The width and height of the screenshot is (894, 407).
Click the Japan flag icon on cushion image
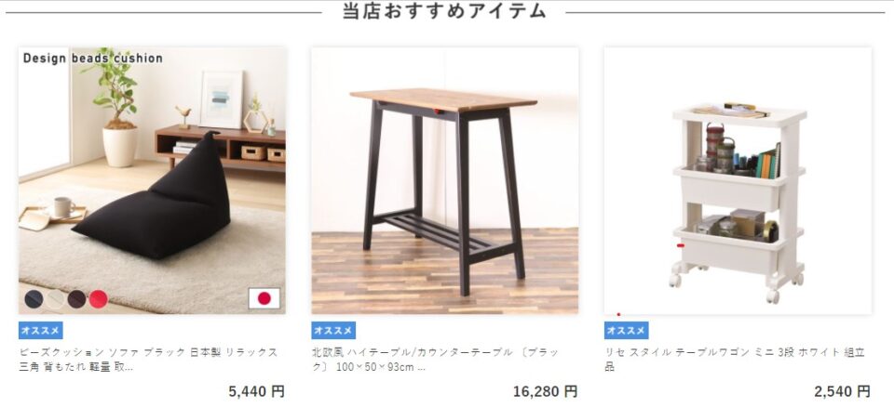click(264, 298)
